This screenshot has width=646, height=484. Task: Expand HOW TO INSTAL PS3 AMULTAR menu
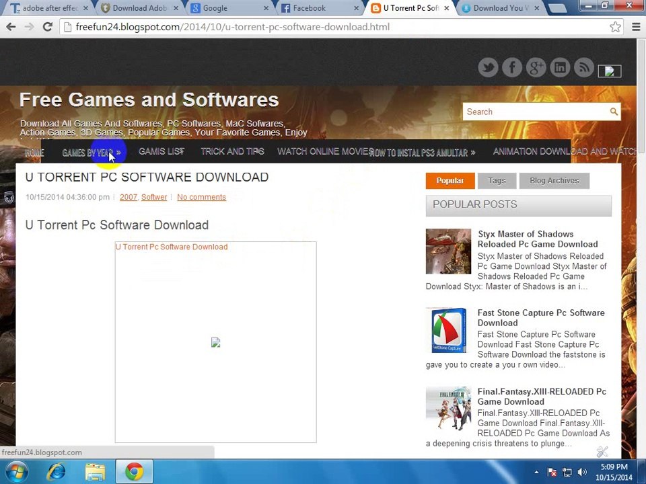(x=423, y=153)
